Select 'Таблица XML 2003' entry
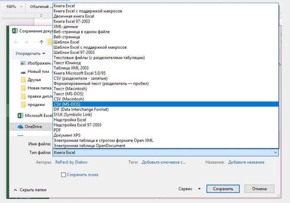The image size is (290, 203). point(166,68)
